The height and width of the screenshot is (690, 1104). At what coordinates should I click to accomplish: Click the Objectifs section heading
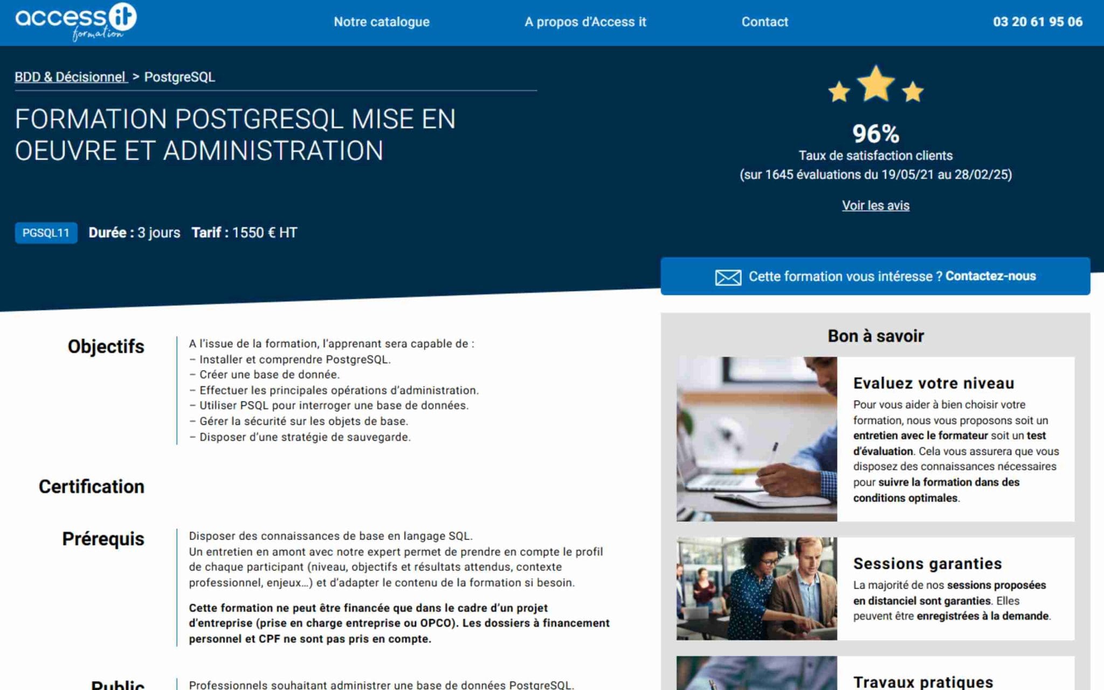(x=106, y=347)
